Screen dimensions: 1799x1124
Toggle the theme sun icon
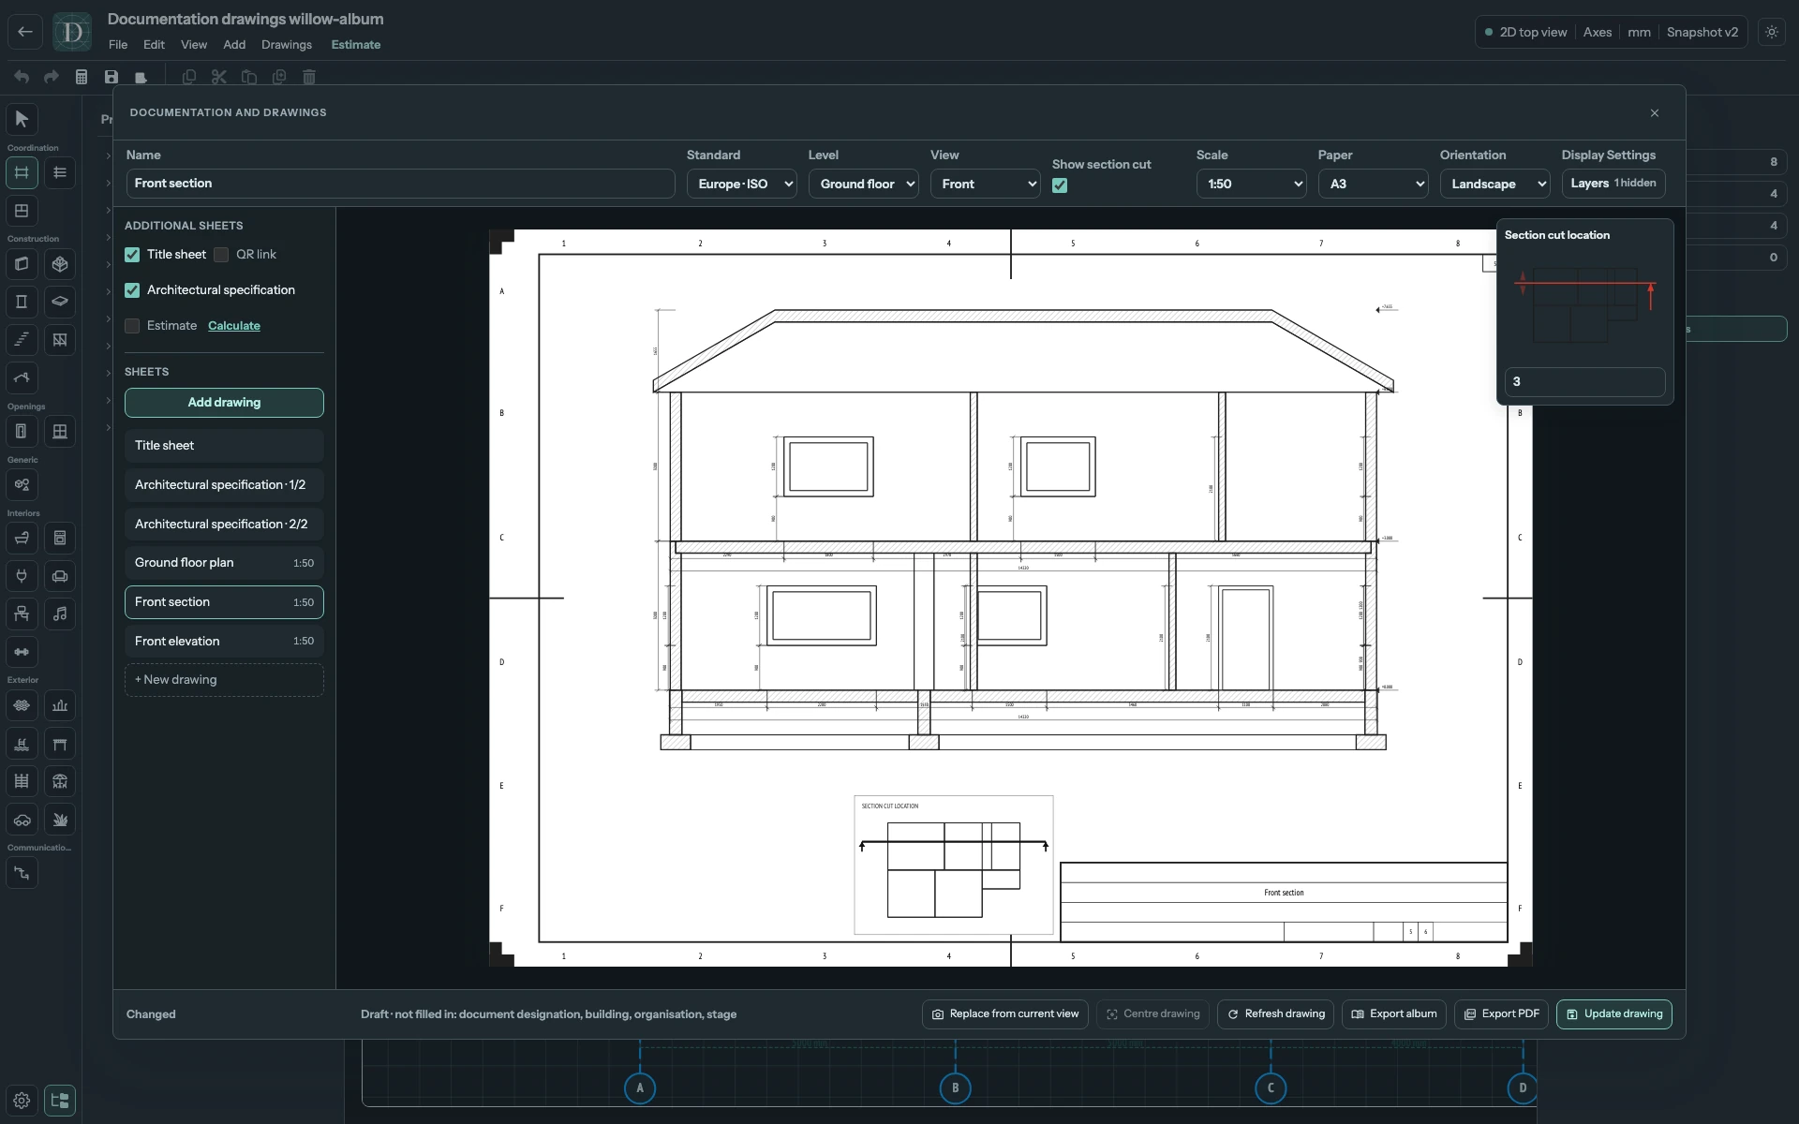(x=1772, y=32)
